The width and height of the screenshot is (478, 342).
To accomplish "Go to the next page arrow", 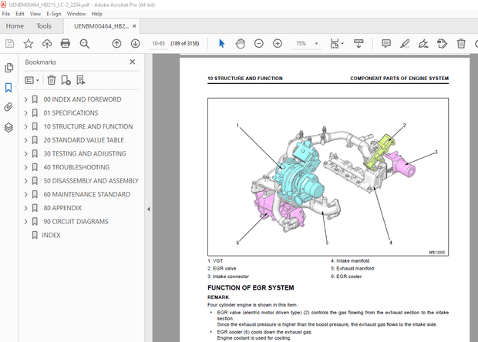I will (x=136, y=44).
